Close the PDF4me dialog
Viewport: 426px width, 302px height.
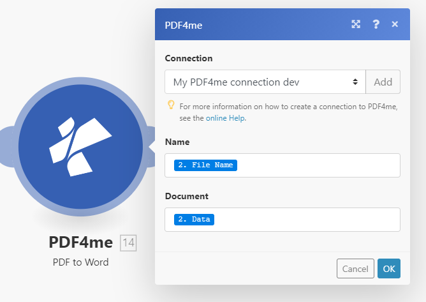(x=395, y=24)
